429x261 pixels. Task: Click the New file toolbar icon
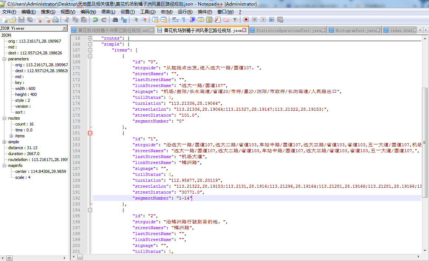pos(5,20)
